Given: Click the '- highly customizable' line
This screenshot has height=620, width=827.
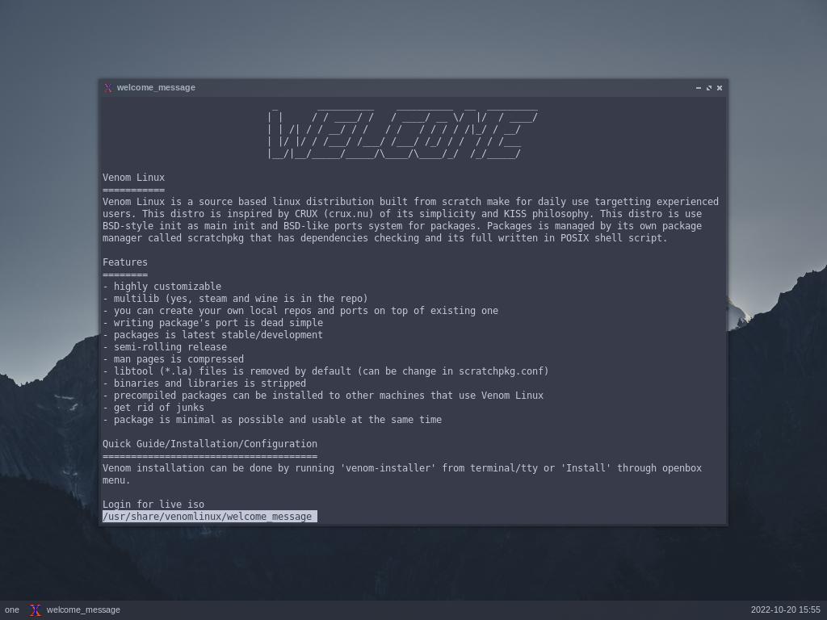Looking at the screenshot, I should [x=162, y=287].
